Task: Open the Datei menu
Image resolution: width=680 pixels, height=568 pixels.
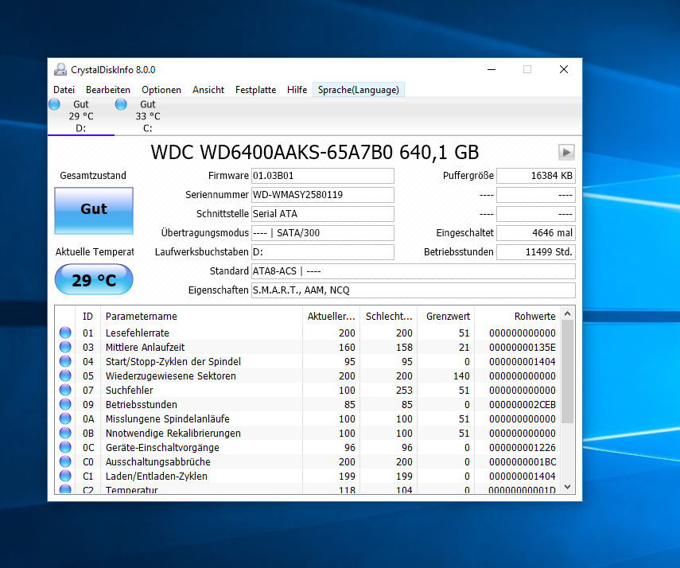Action: click(64, 90)
